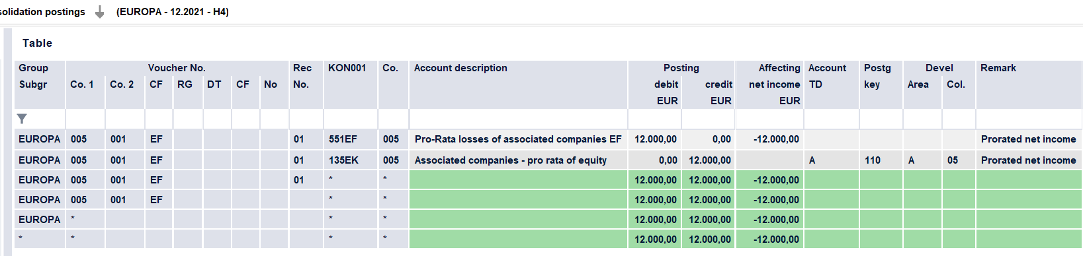Select the 135EK account cell

pos(350,160)
